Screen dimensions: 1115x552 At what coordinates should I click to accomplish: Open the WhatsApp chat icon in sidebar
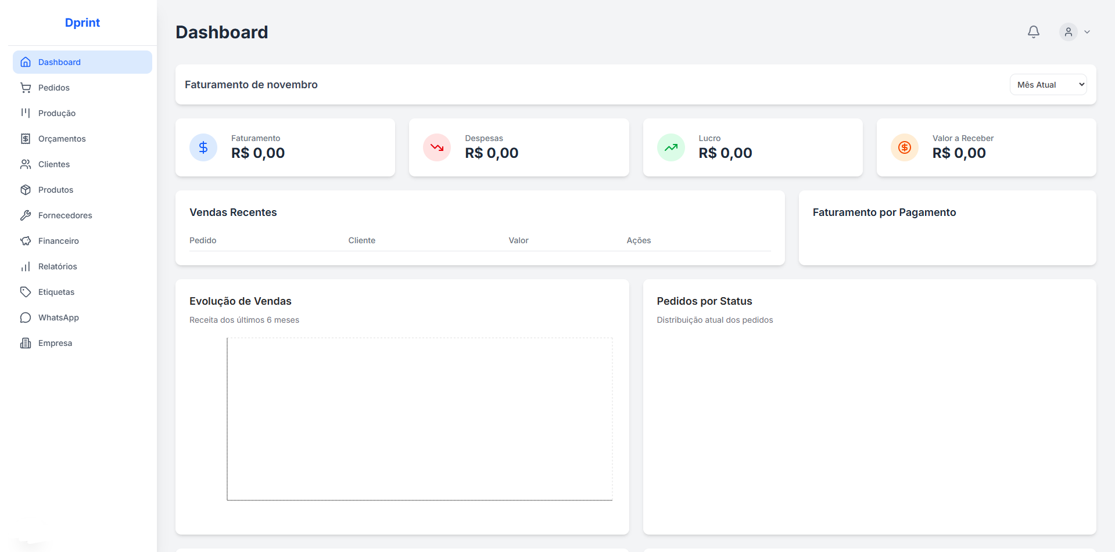point(26,317)
